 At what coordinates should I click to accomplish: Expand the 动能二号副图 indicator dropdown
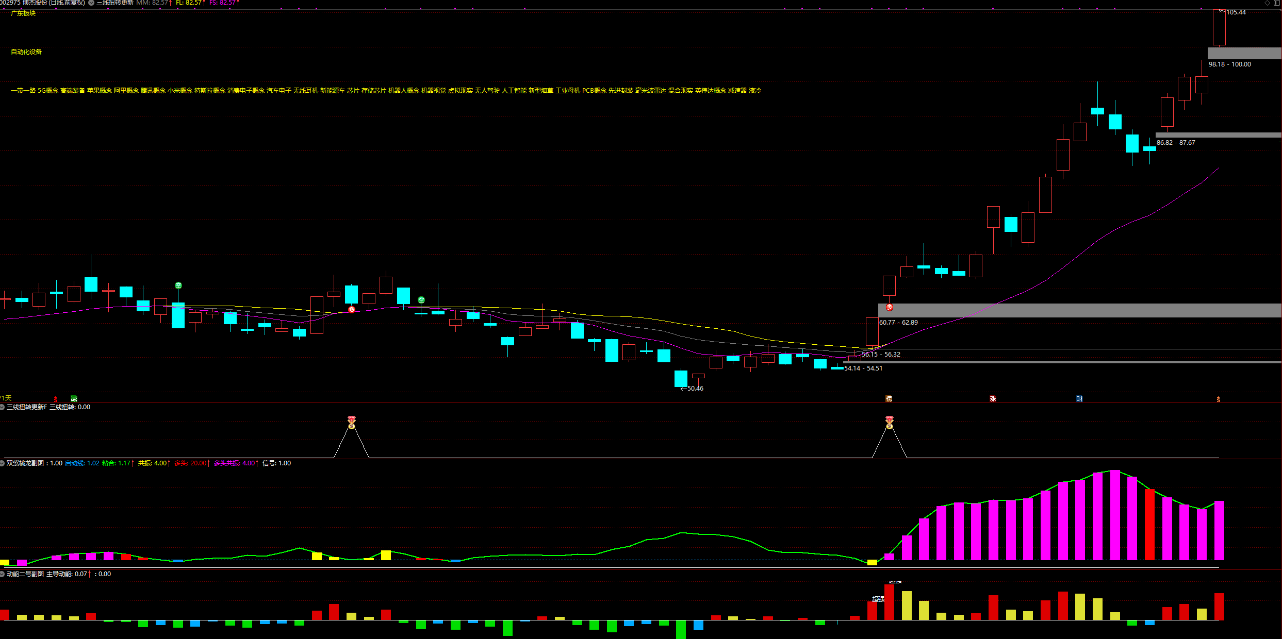click(x=3, y=574)
